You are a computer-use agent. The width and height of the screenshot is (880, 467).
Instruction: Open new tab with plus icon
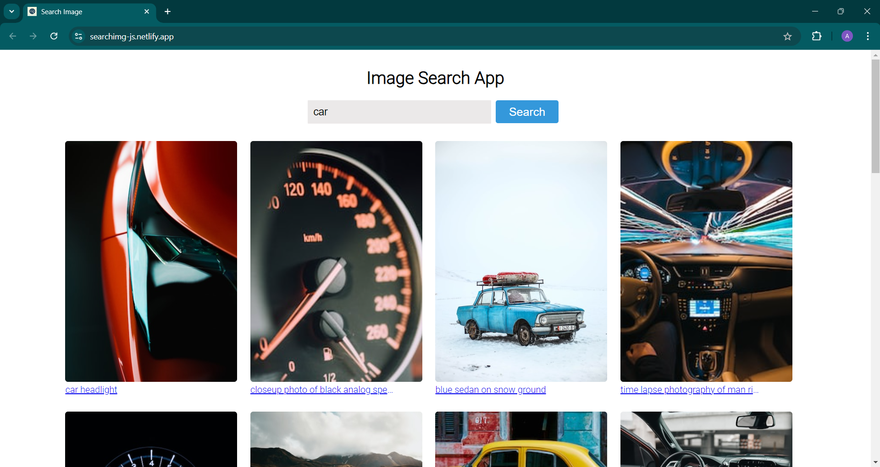[168, 11]
